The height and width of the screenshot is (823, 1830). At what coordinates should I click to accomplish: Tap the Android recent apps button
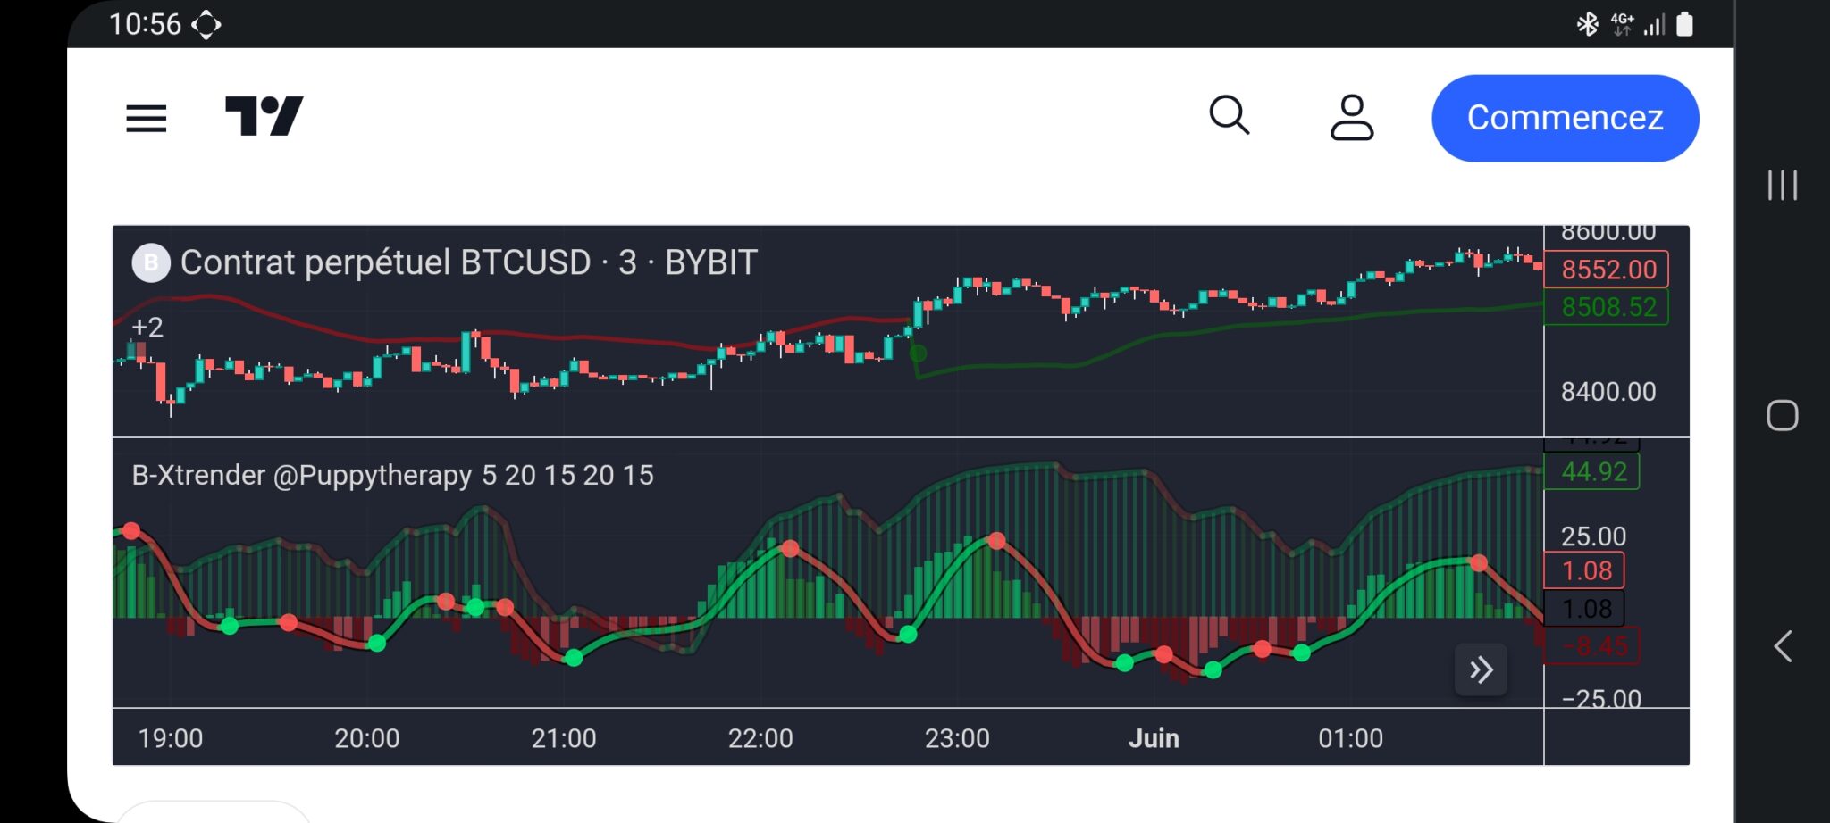coord(1783,185)
